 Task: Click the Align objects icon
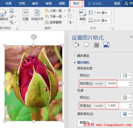[70, 11]
